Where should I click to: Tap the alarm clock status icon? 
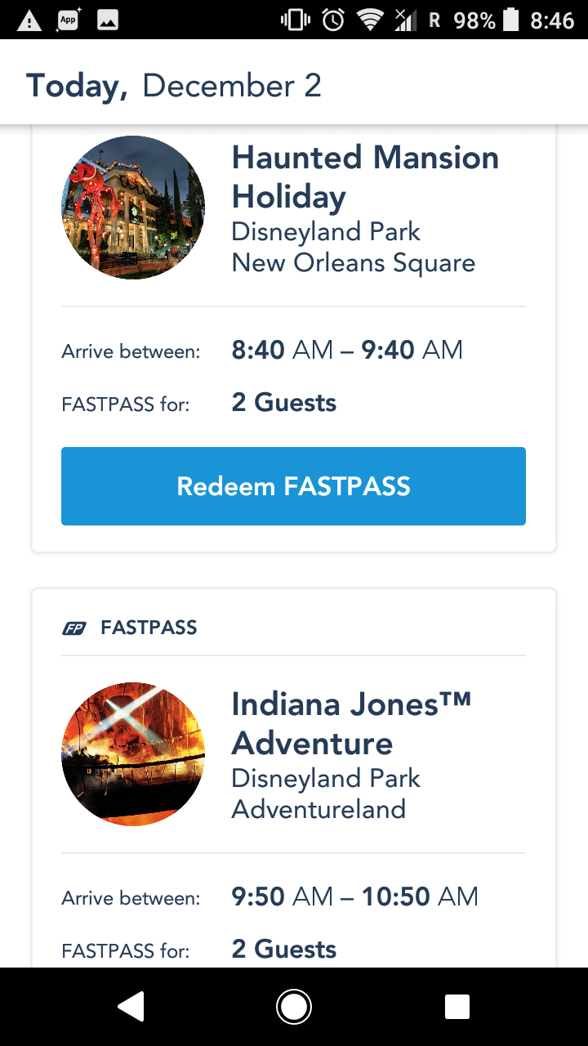[x=333, y=20]
